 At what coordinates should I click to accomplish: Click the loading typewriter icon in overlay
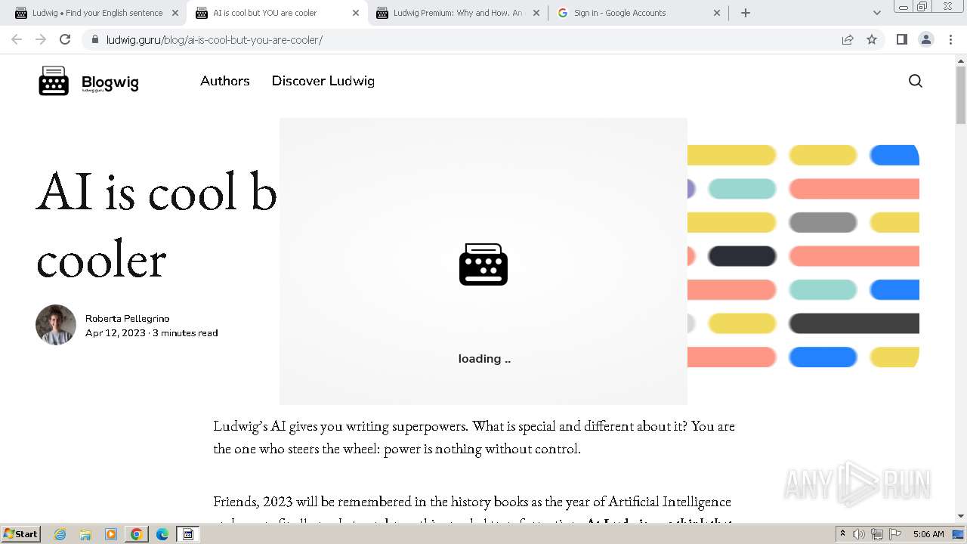click(483, 264)
